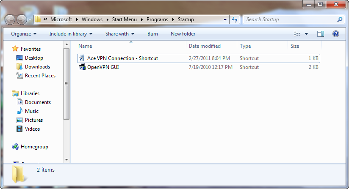Click the folder icon in address bar

[38, 19]
